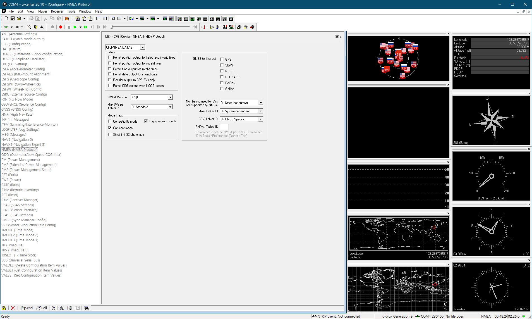Click the Pause playback button
Viewport: 532px width, 319px height.
69,27
